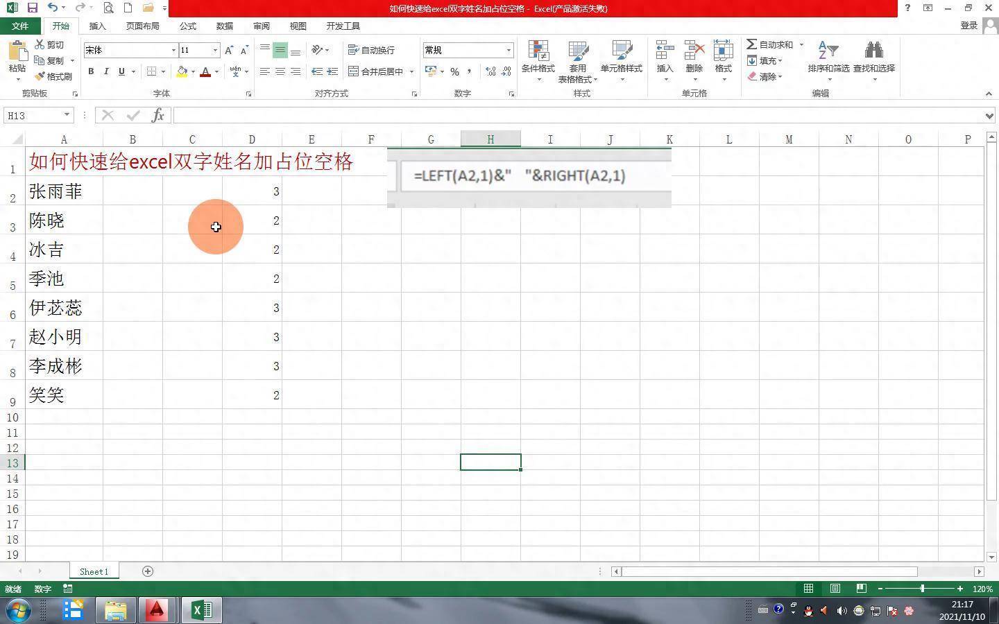
Task: Add a new sheet with plus icon
Action: 147,571
